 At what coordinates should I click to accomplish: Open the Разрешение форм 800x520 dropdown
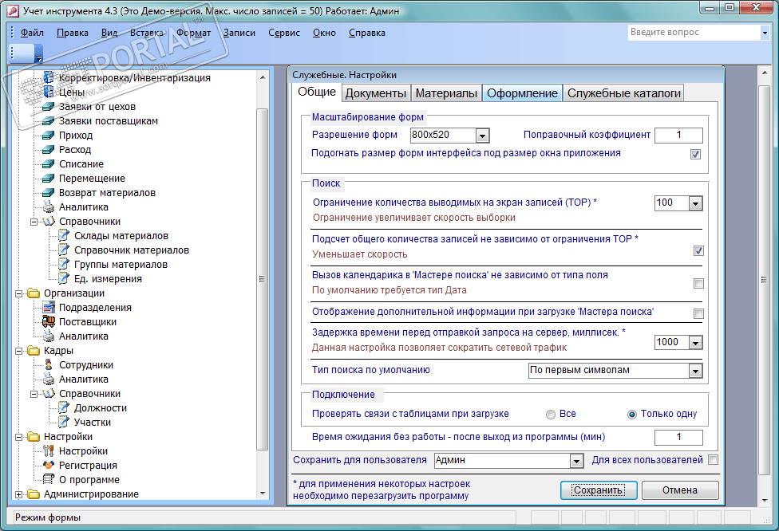(482, 136)
